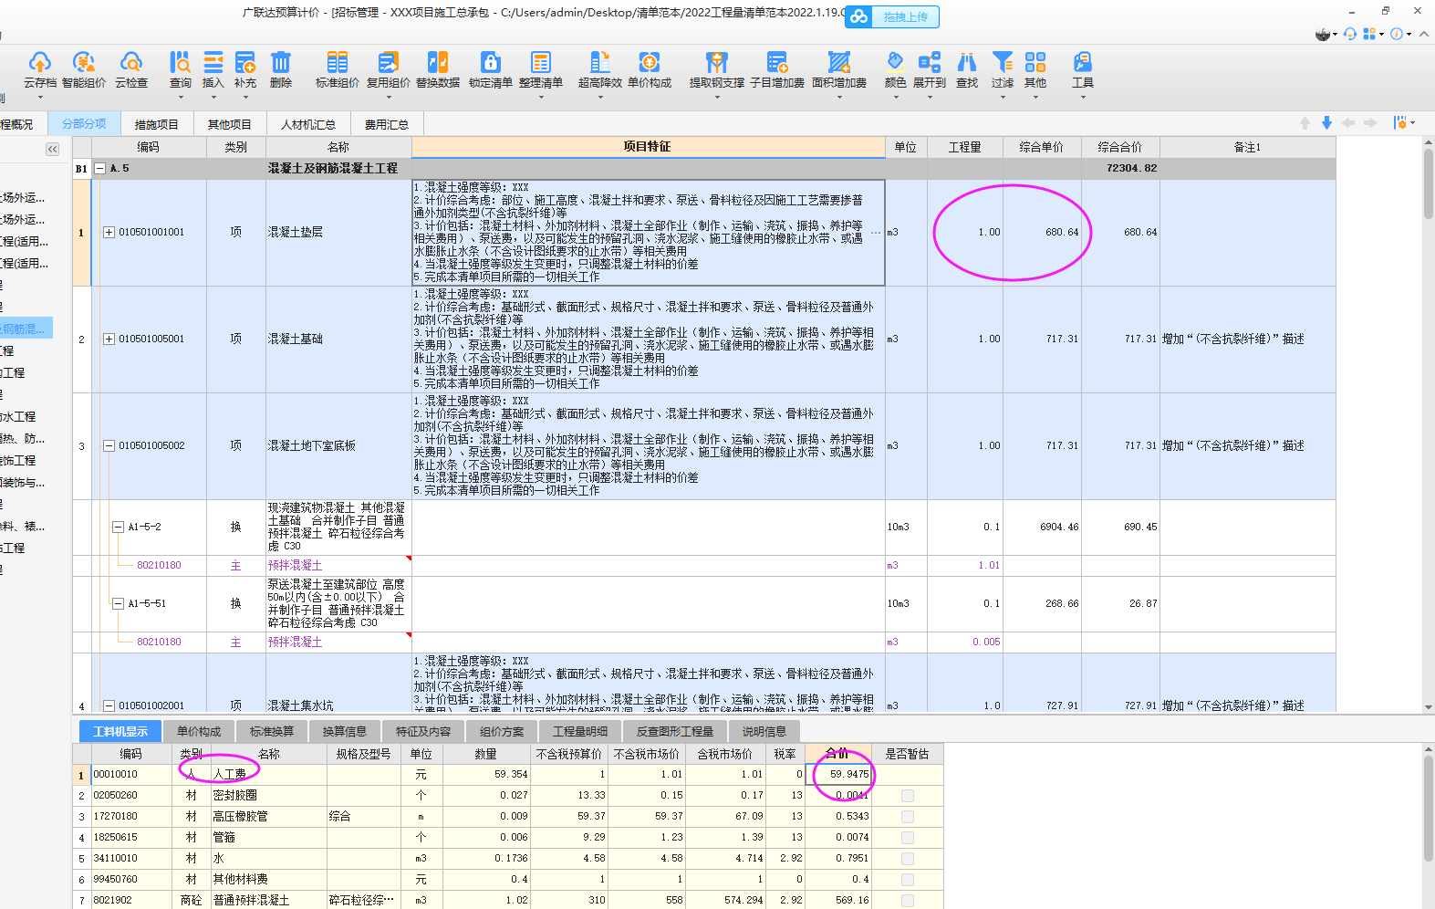Click the bottom panel vertical scrollbar
Screen dimensions: 1435x909
tap(1428, 808)
